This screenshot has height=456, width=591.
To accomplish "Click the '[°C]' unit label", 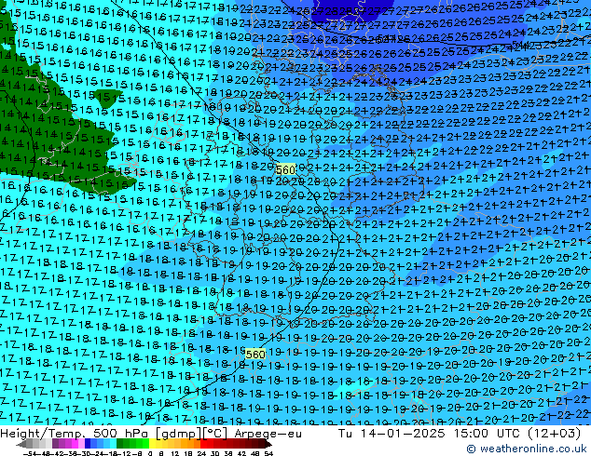I will (215, 434).
